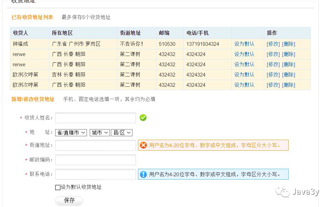Click the 收货人姓名 field label
Image resolution: width=330 pixels, height=207 pixels.
(38, 118)
